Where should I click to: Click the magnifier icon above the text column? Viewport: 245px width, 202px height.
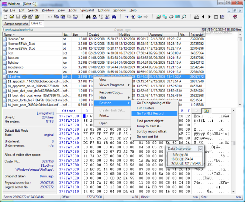(x=206, y=111)
